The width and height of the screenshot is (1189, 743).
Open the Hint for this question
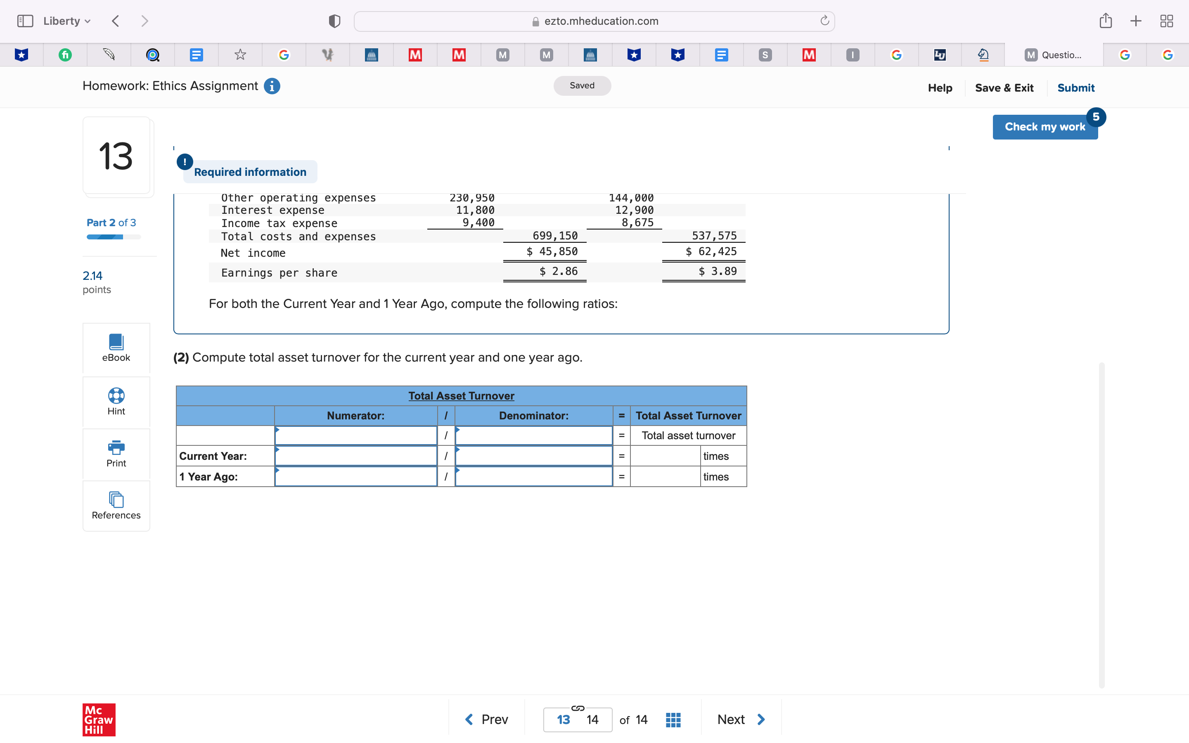116,402
